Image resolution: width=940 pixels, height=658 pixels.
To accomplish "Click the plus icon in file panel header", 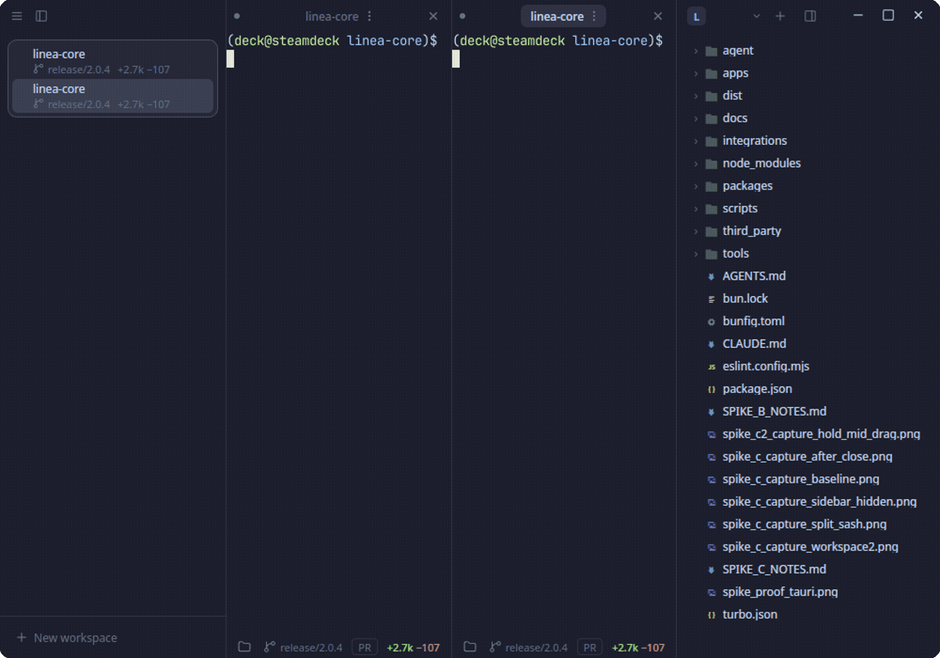I will coord(780,16).
